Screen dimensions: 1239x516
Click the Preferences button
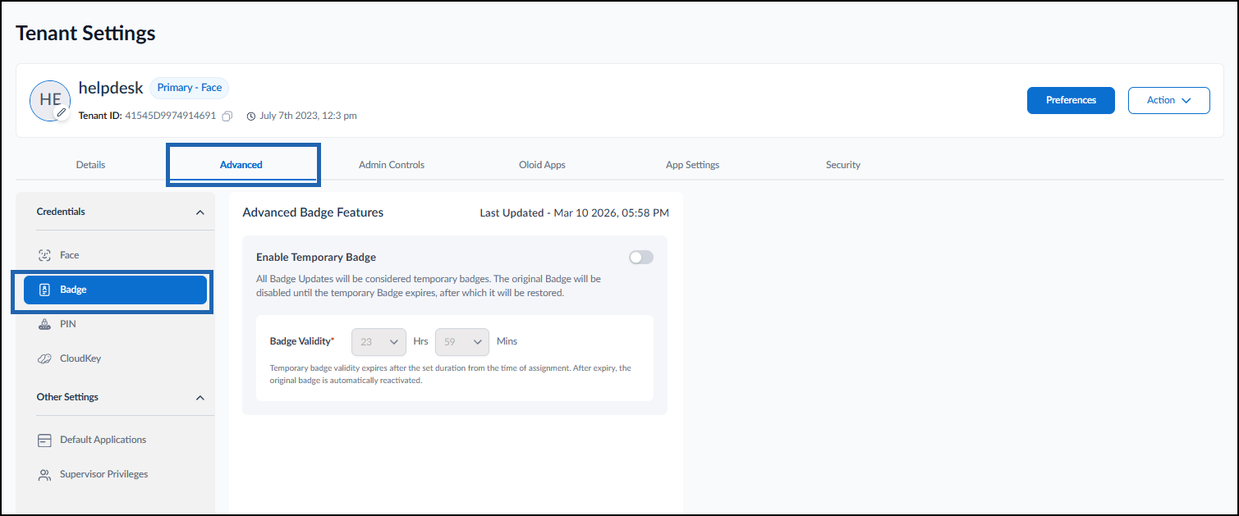click(x=1071, y=100)
